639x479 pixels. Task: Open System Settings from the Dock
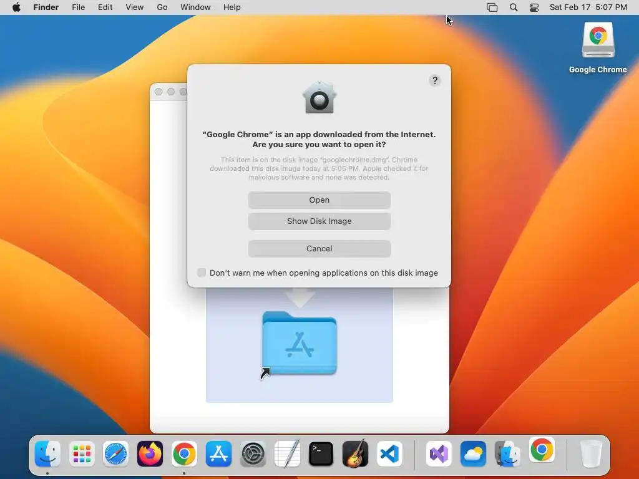tap(253, 453)
